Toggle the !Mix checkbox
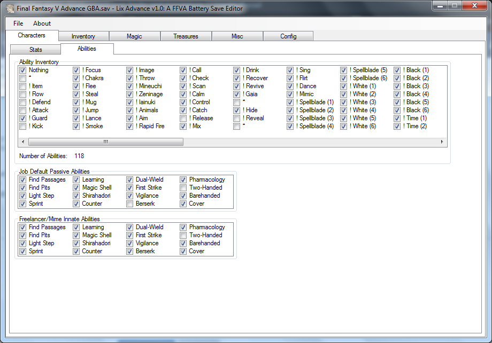Image resolution: width=492 pixels, height=343 pixels. click(x=183, y=126)
